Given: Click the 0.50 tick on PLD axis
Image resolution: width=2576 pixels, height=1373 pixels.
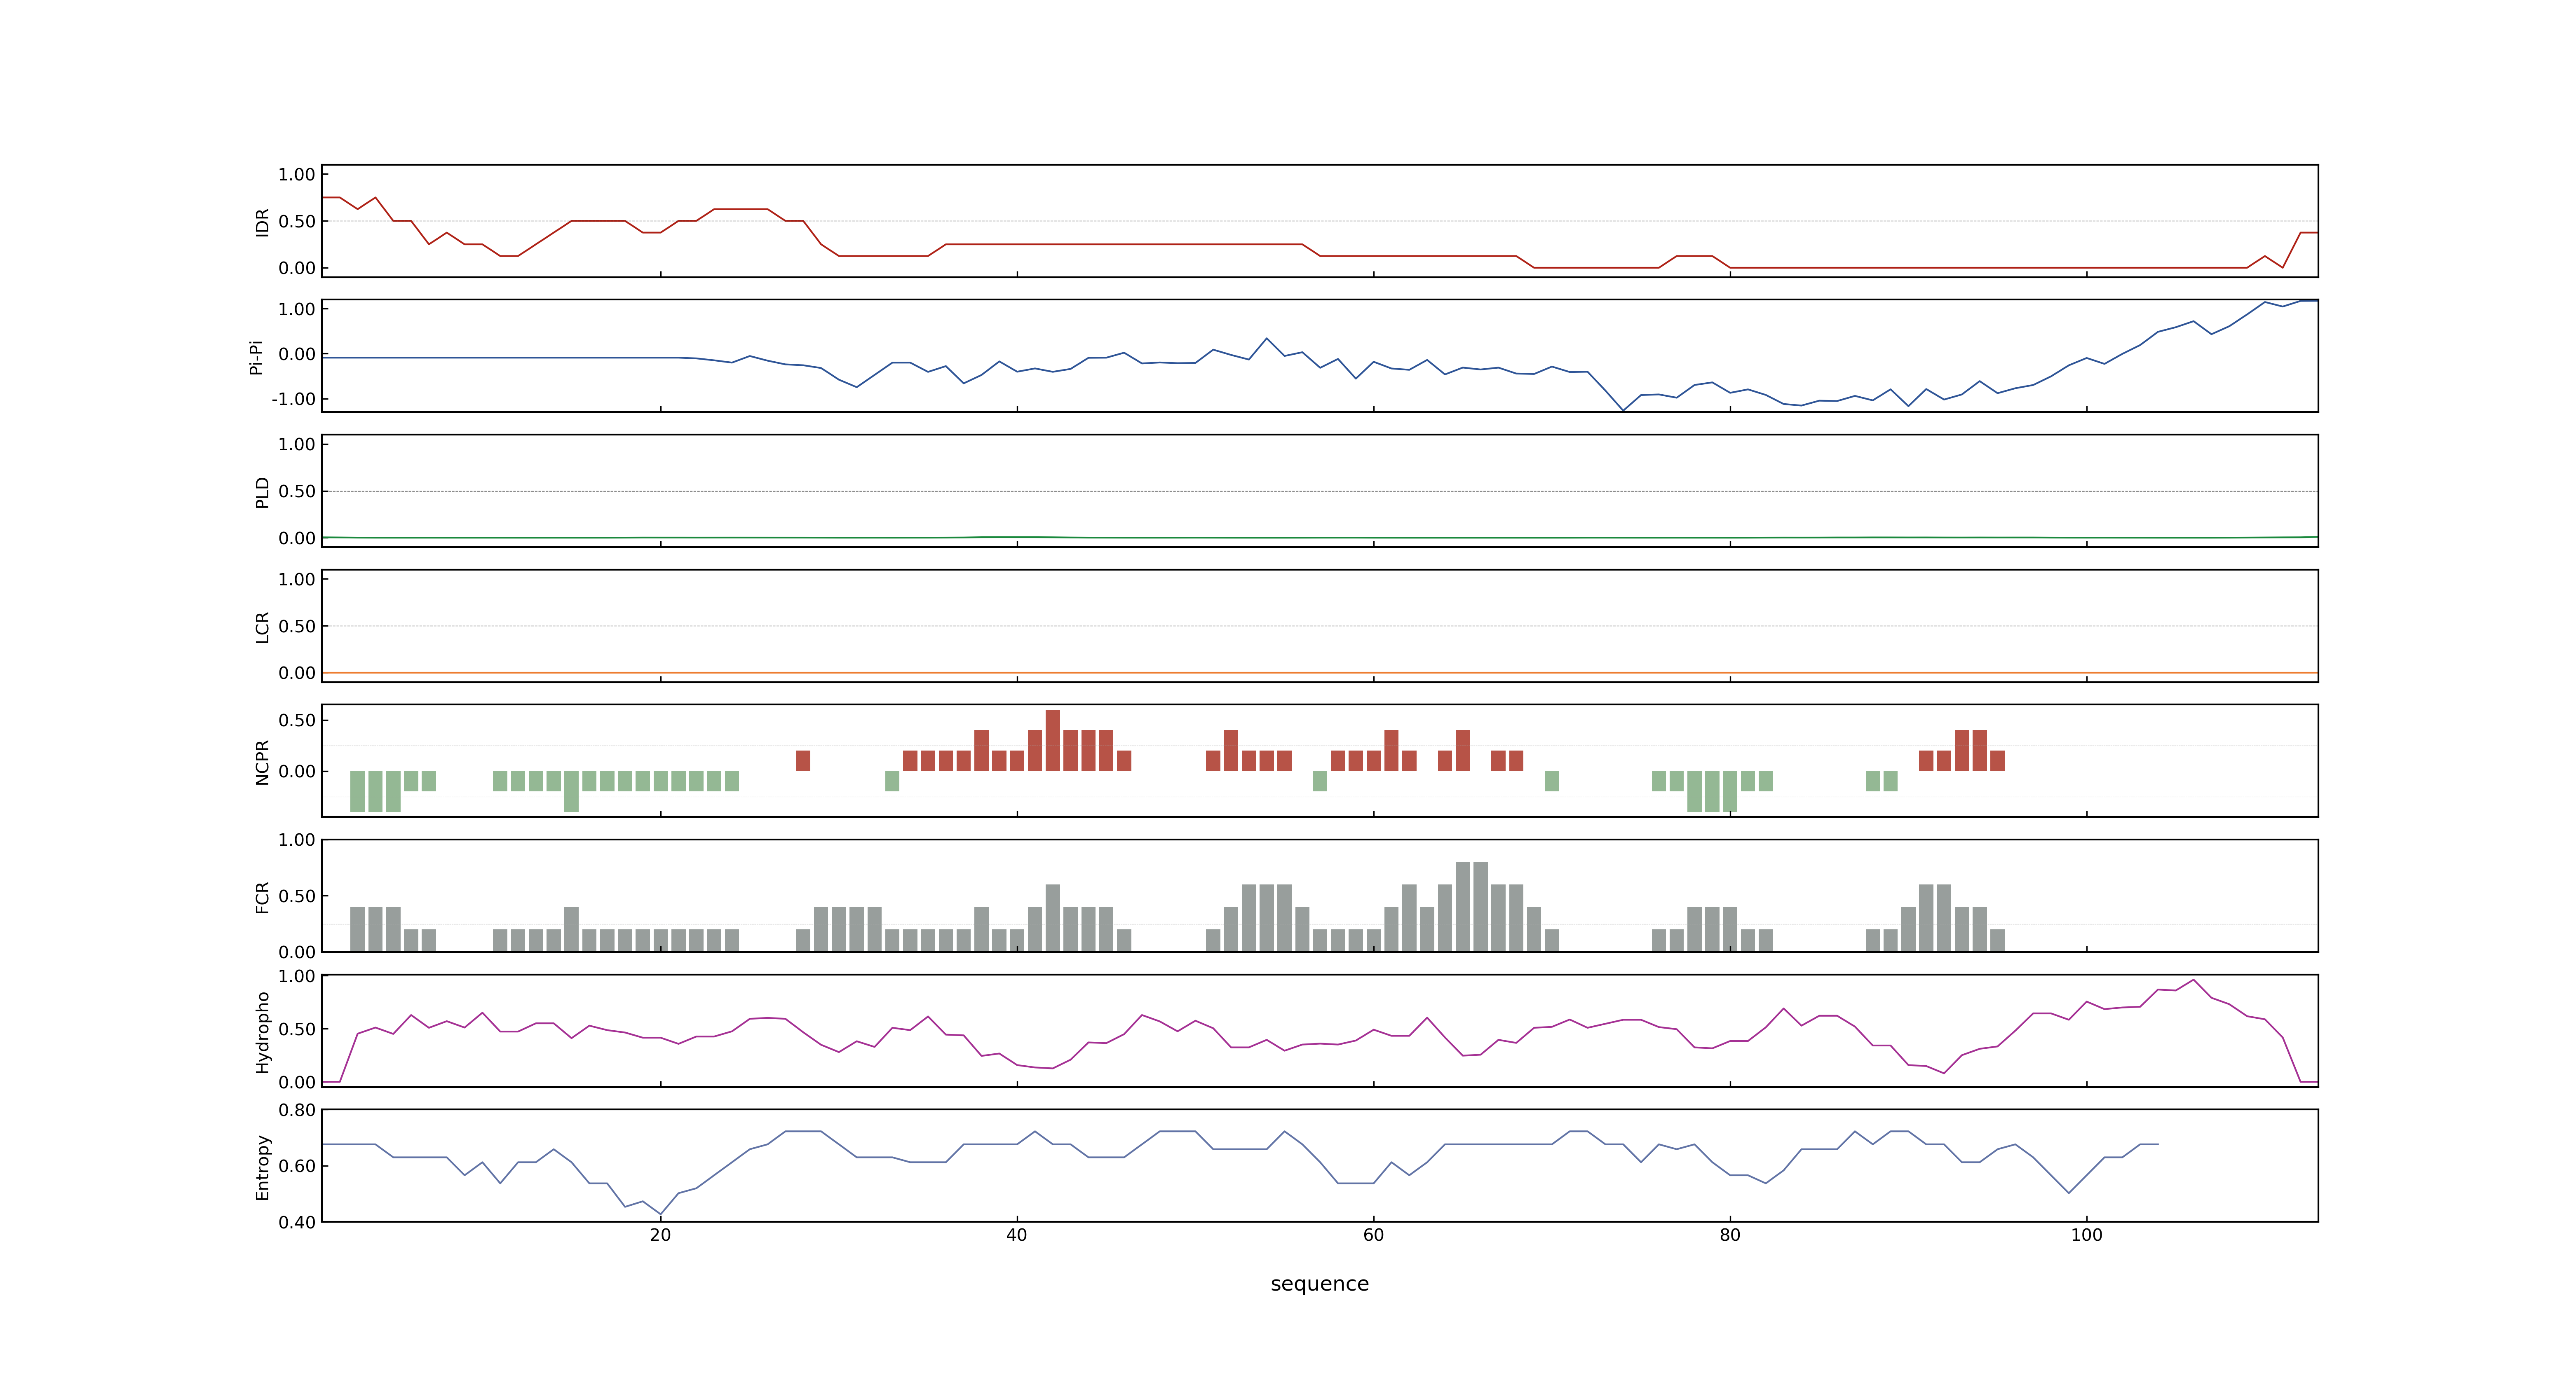Looking at the screenshot, I should coord(297,491).
